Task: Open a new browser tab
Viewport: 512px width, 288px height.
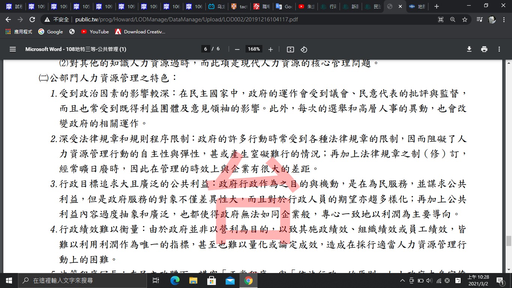Action: click(436, 6)
